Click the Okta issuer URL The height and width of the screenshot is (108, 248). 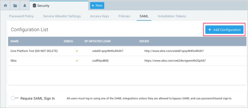[175, 61]
